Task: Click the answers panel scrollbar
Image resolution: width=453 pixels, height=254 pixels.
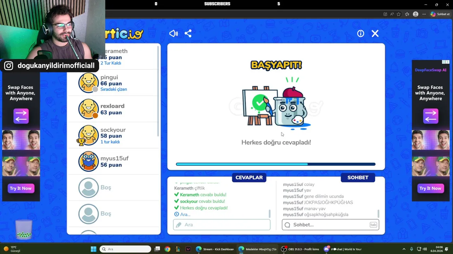Action: 270,213
